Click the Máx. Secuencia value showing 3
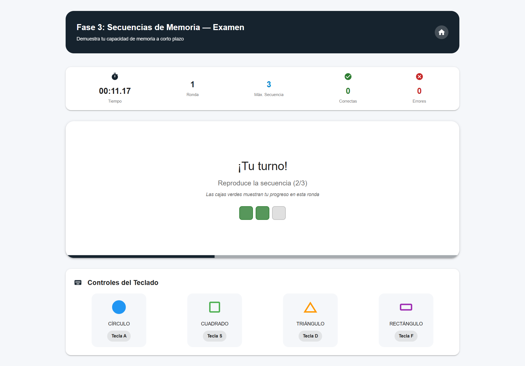 point(269,84)
